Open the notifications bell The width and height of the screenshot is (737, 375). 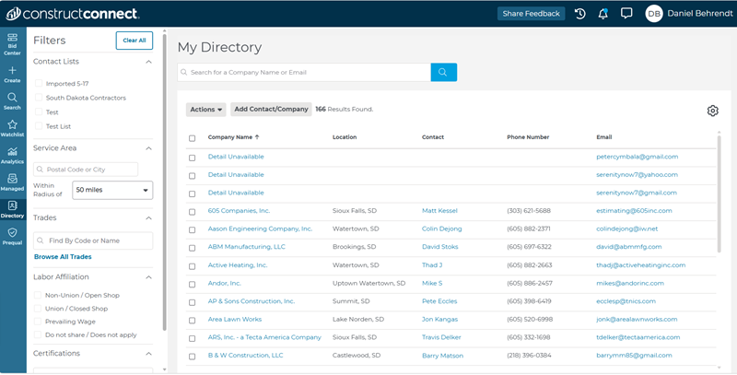pos(603,14)
